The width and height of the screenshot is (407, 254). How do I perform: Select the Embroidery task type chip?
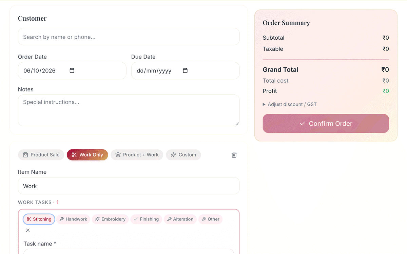(x=111, y=219)
